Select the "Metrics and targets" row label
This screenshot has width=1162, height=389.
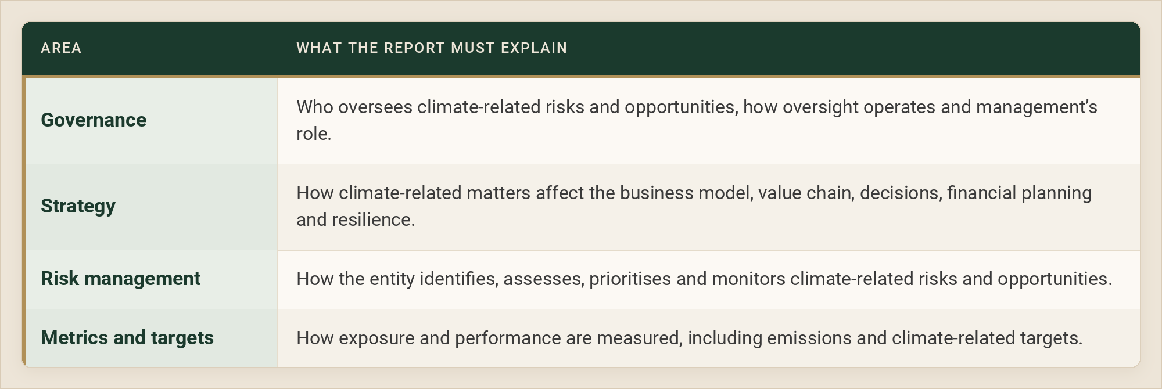(127, 338)
